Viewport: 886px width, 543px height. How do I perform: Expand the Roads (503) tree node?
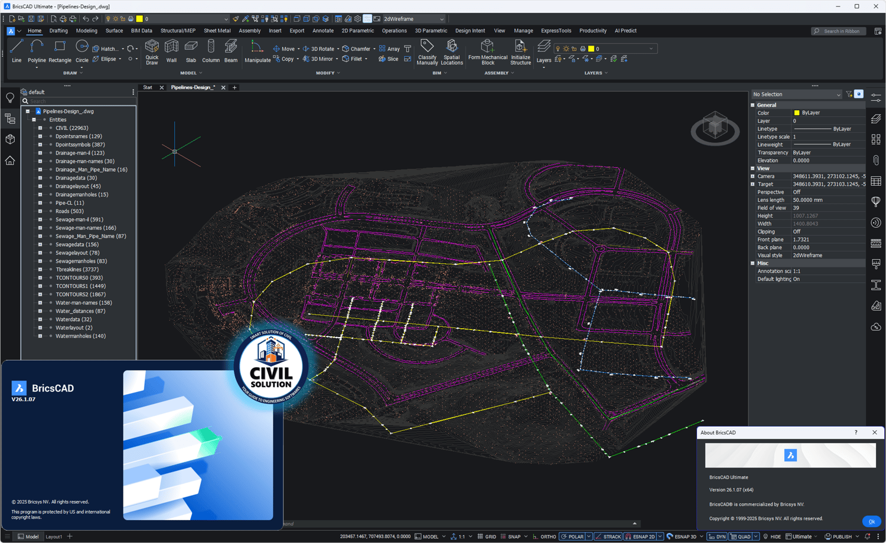pyautogui.click(x=40, y=211)
